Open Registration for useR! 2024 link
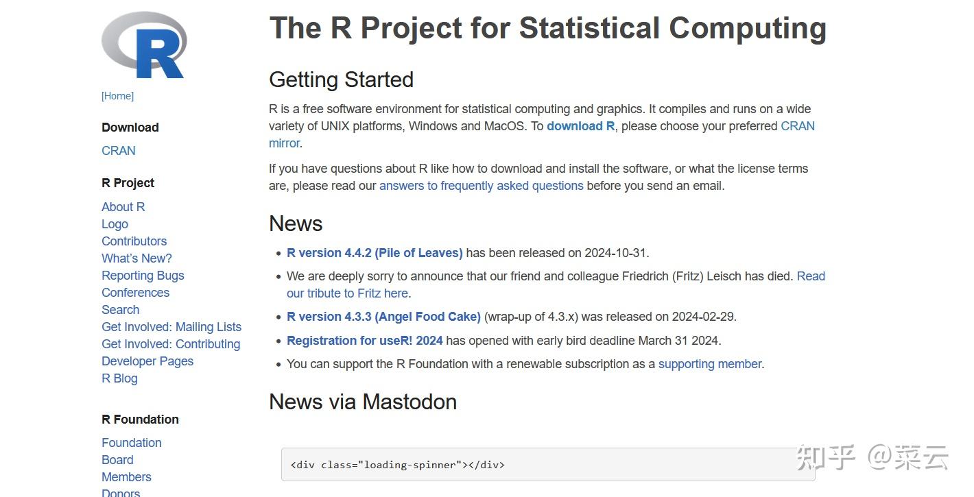The image size is (974, 497). 364,341
